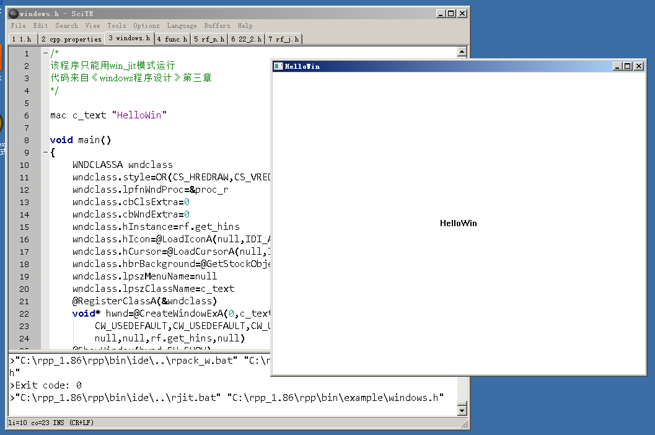Click 'wndclass.lpszClassName=c_text' line
Viewport: 655px width, 435px height.
(153, 289)
